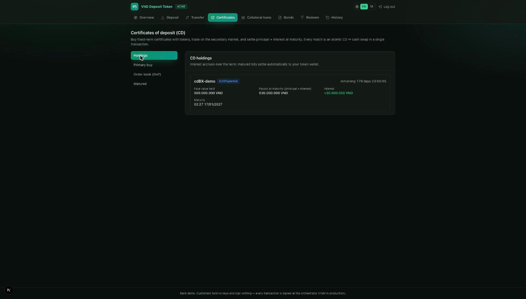Switch language to EN
This screenshot has height=299, width=526.
pos(364,6)
